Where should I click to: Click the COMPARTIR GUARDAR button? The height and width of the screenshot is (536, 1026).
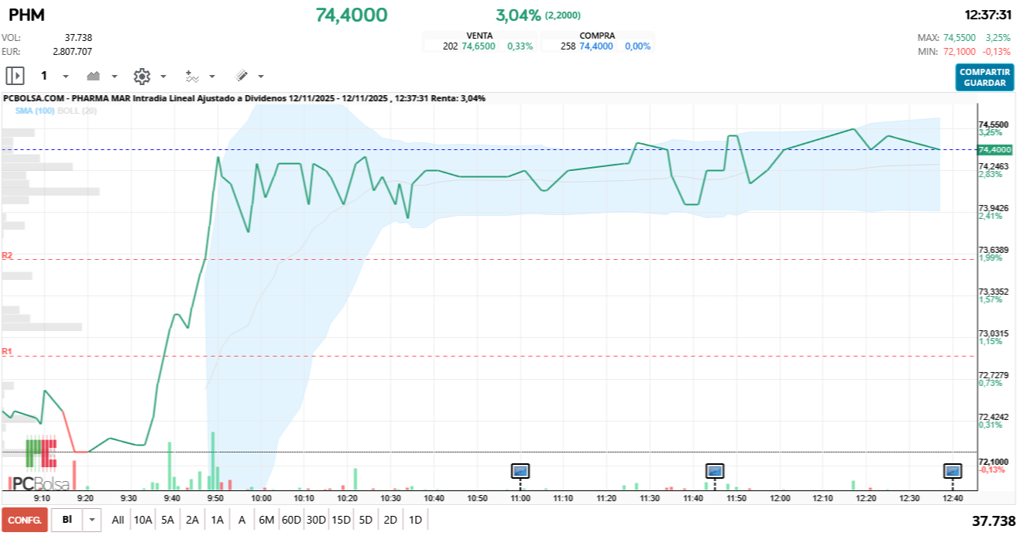point(984,77)
